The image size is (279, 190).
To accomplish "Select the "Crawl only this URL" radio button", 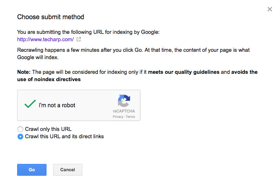I will click(20, 129).
